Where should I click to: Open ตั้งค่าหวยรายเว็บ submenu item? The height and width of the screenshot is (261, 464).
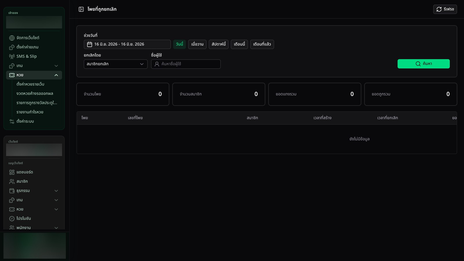[x=30, y=84]
